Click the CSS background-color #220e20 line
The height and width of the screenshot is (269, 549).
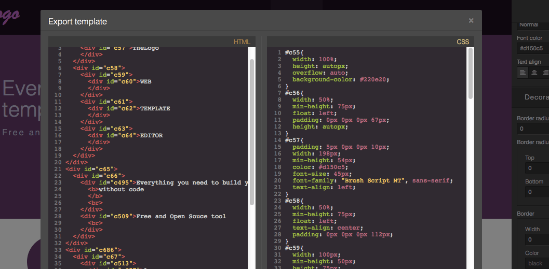(341, 79)
